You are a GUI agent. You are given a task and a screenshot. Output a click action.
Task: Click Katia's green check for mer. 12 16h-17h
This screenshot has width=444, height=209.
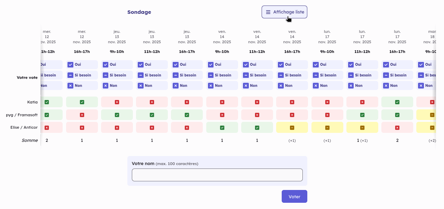pos(82,102)
